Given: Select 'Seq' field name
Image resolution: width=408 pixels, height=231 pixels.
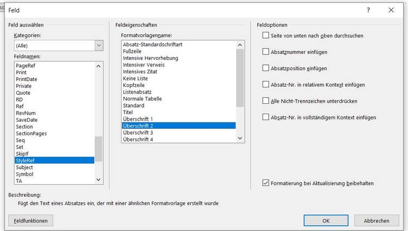Looking at the screenshot, I should coord(21,140).
